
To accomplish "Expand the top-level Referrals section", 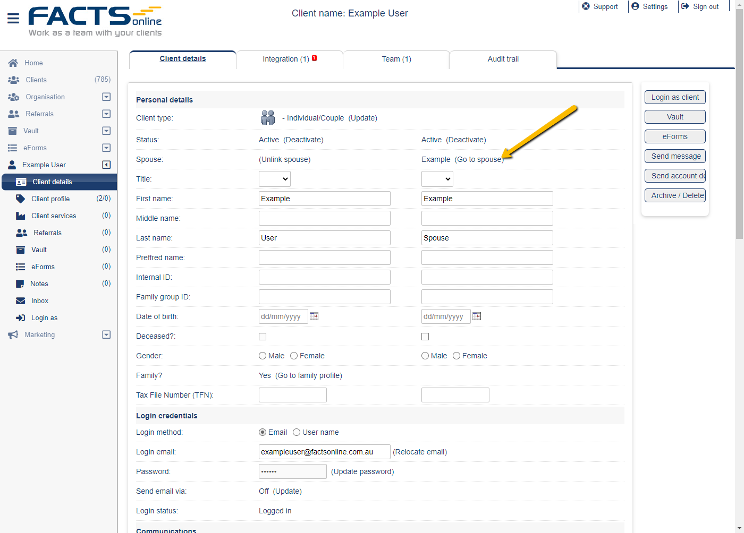I will (106, 114).
